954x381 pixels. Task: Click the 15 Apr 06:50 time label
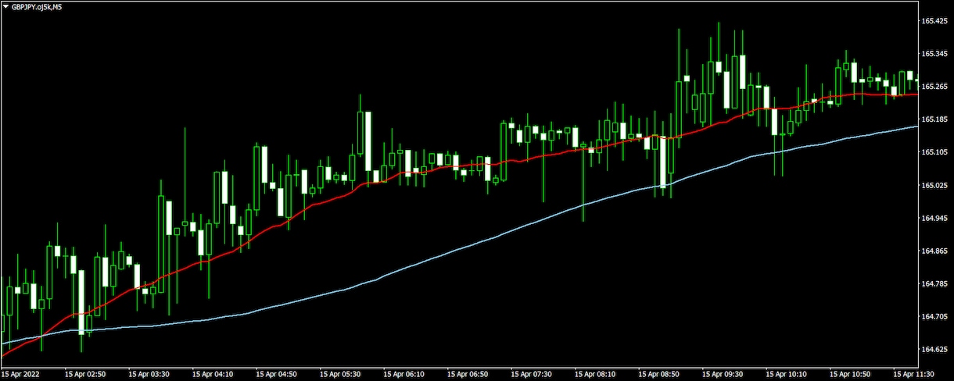(468, 374)
